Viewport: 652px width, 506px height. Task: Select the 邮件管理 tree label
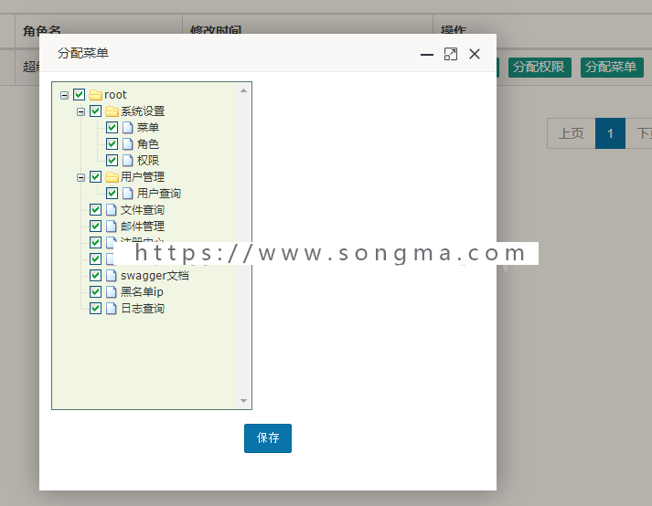click(143, 226)
